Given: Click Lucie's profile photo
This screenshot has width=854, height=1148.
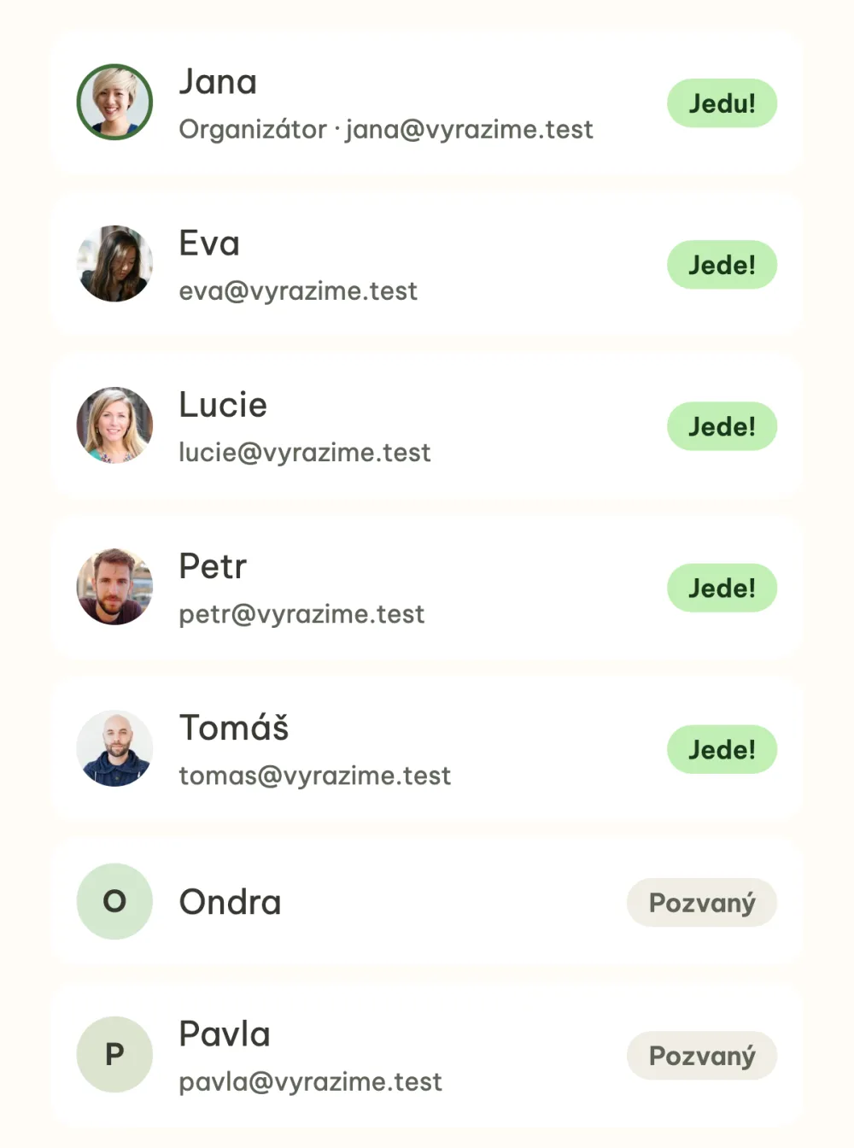Looking at the screenshot, I should (114, 425).
